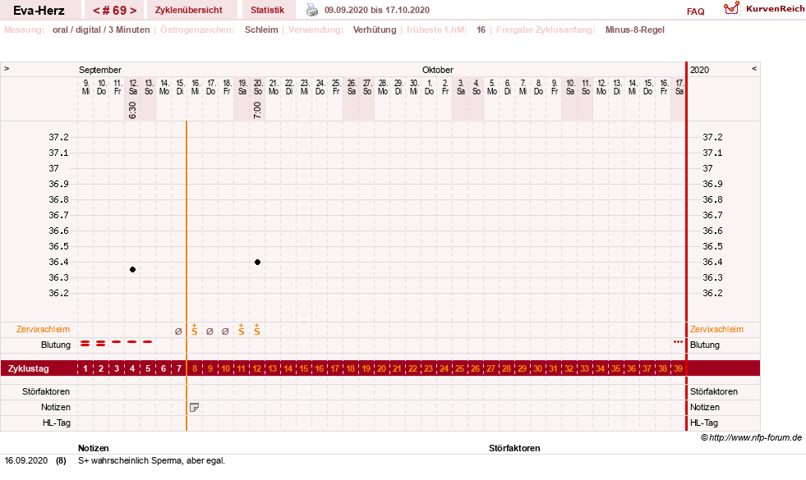Open the note icon on cycle day 8
The height and width of the screenshot is (480, 806).
194,407
